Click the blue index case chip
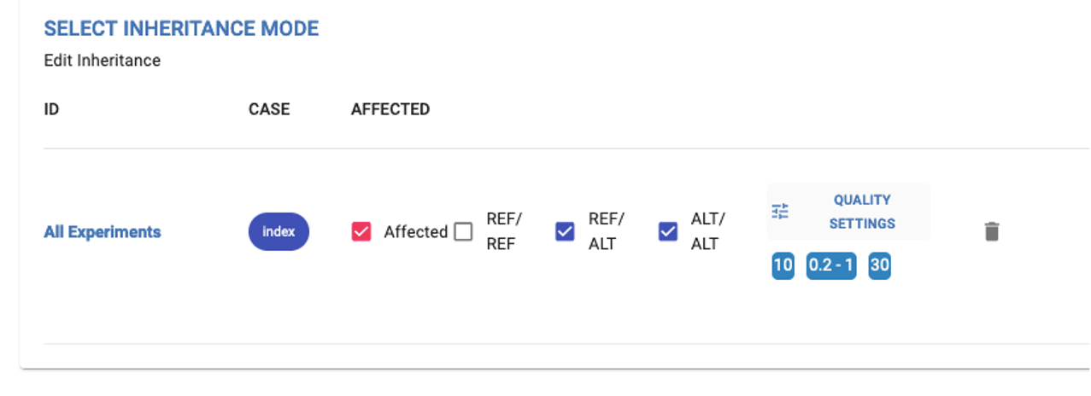The width and height of the screenshot is (1091, 396). 279,231
